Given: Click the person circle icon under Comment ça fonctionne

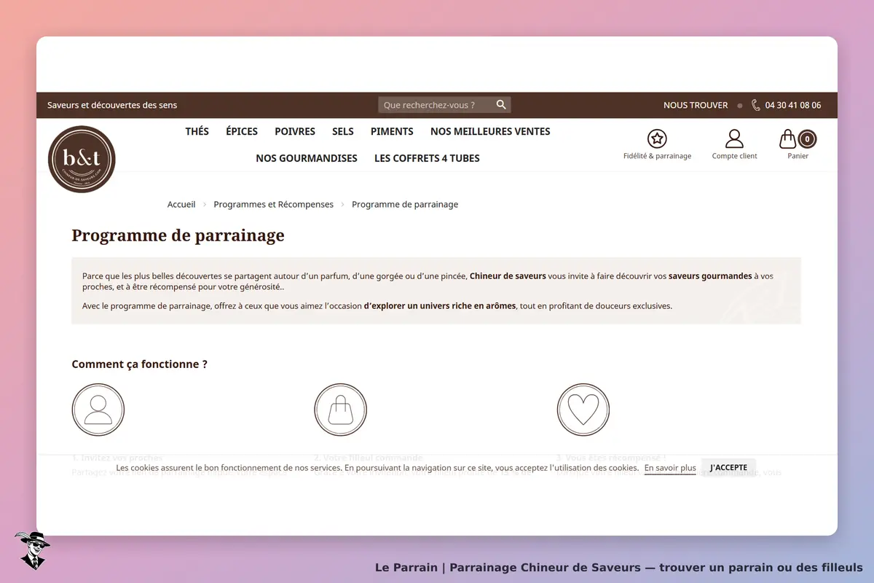Looking at the screenshot, I should 98,410.
